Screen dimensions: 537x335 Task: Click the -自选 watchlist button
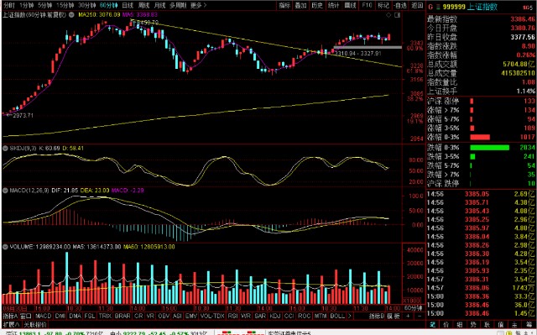pyautogui.click(x=400, y=5)
